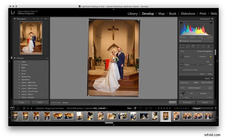Select the Adjustment Brush tool
Screen dimensions: 227x138
[210, 46]
